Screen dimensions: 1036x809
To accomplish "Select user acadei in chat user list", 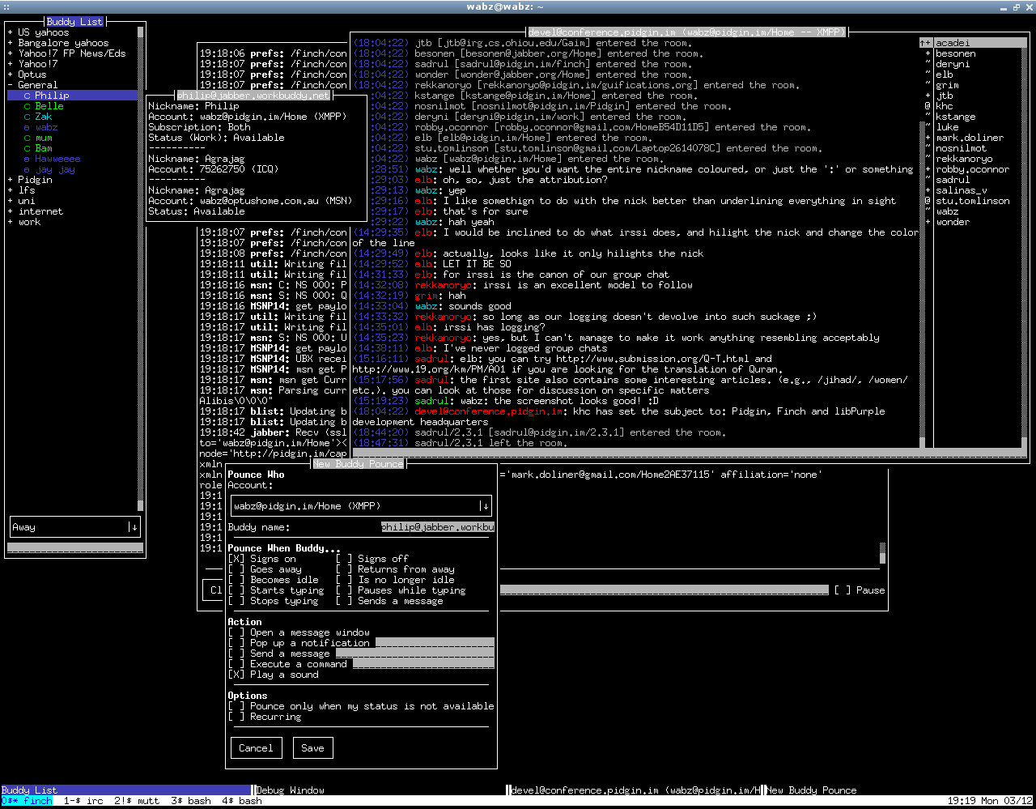I will [x=953, y=43].
